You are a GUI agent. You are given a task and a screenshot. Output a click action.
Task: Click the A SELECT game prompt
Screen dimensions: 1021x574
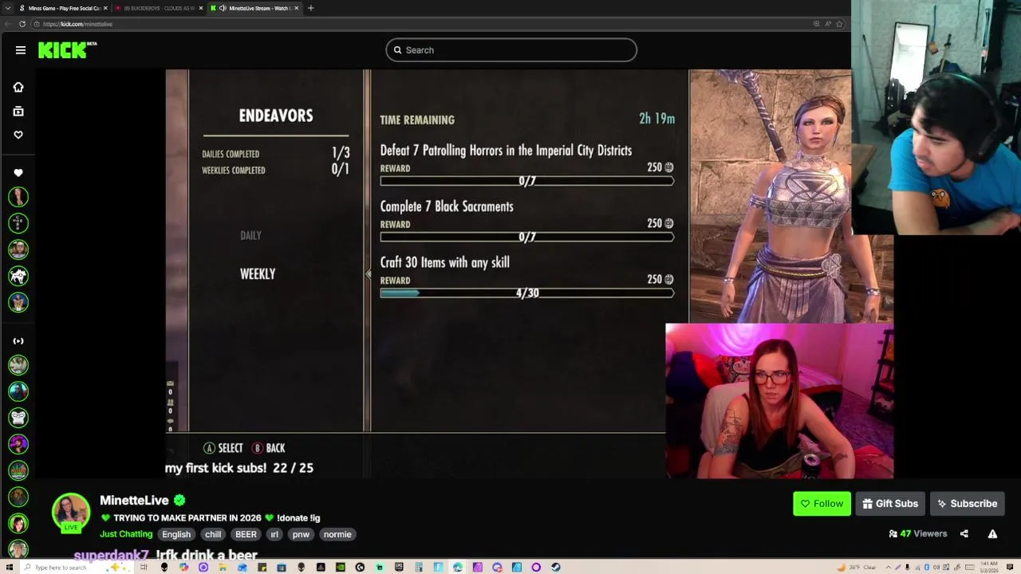(223, 448)
